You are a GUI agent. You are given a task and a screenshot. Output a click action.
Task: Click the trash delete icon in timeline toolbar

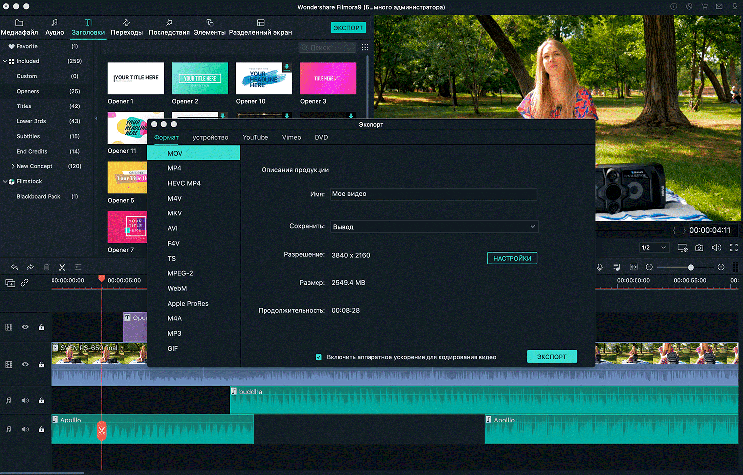pos(47,267)
